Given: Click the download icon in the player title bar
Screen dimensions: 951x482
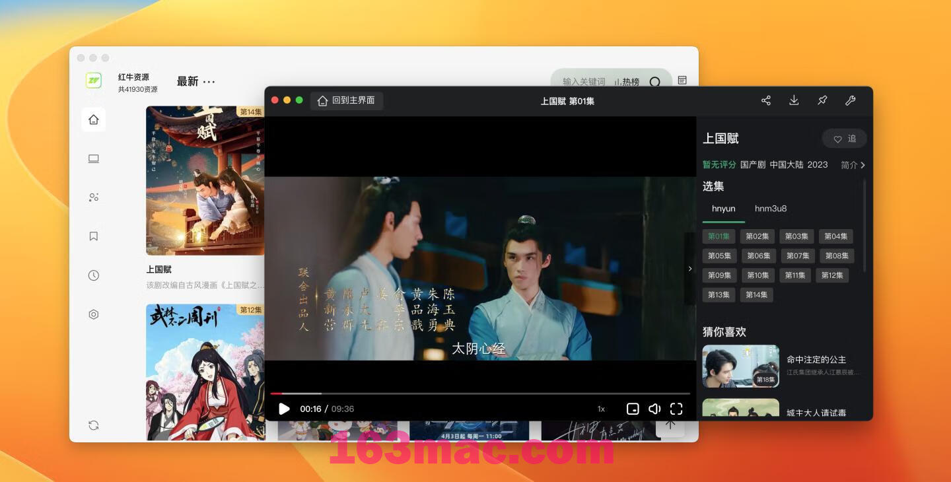Looking at the screenshot, I should (794, 100).
